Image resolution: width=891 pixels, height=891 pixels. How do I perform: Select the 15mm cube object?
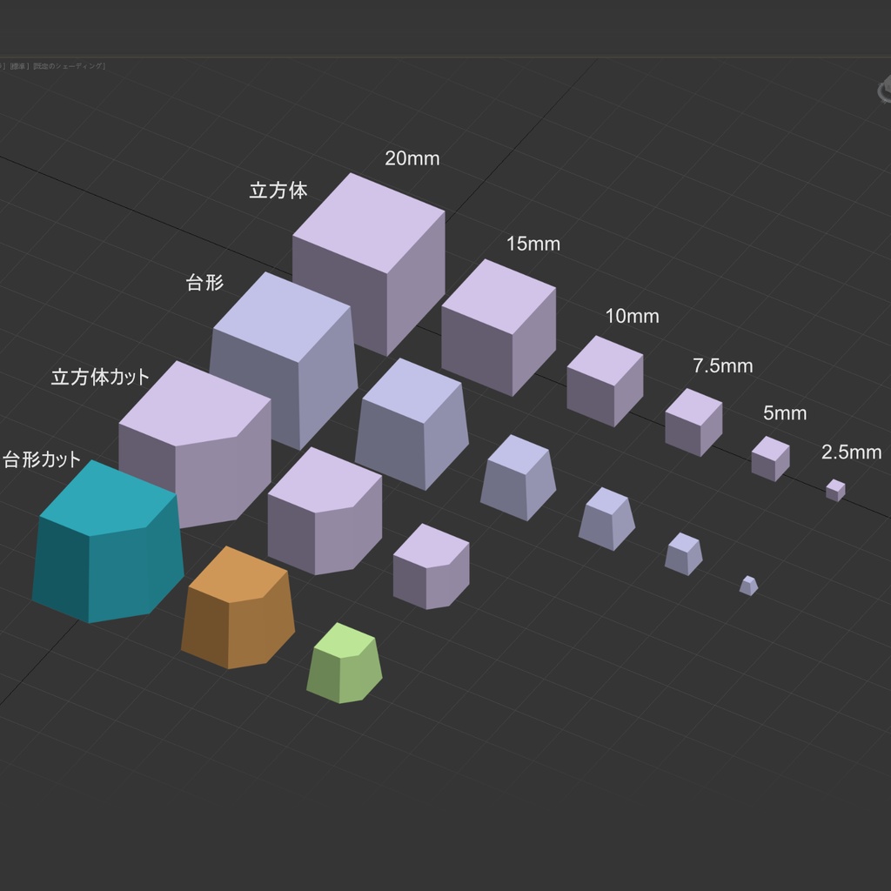(499, 327)
